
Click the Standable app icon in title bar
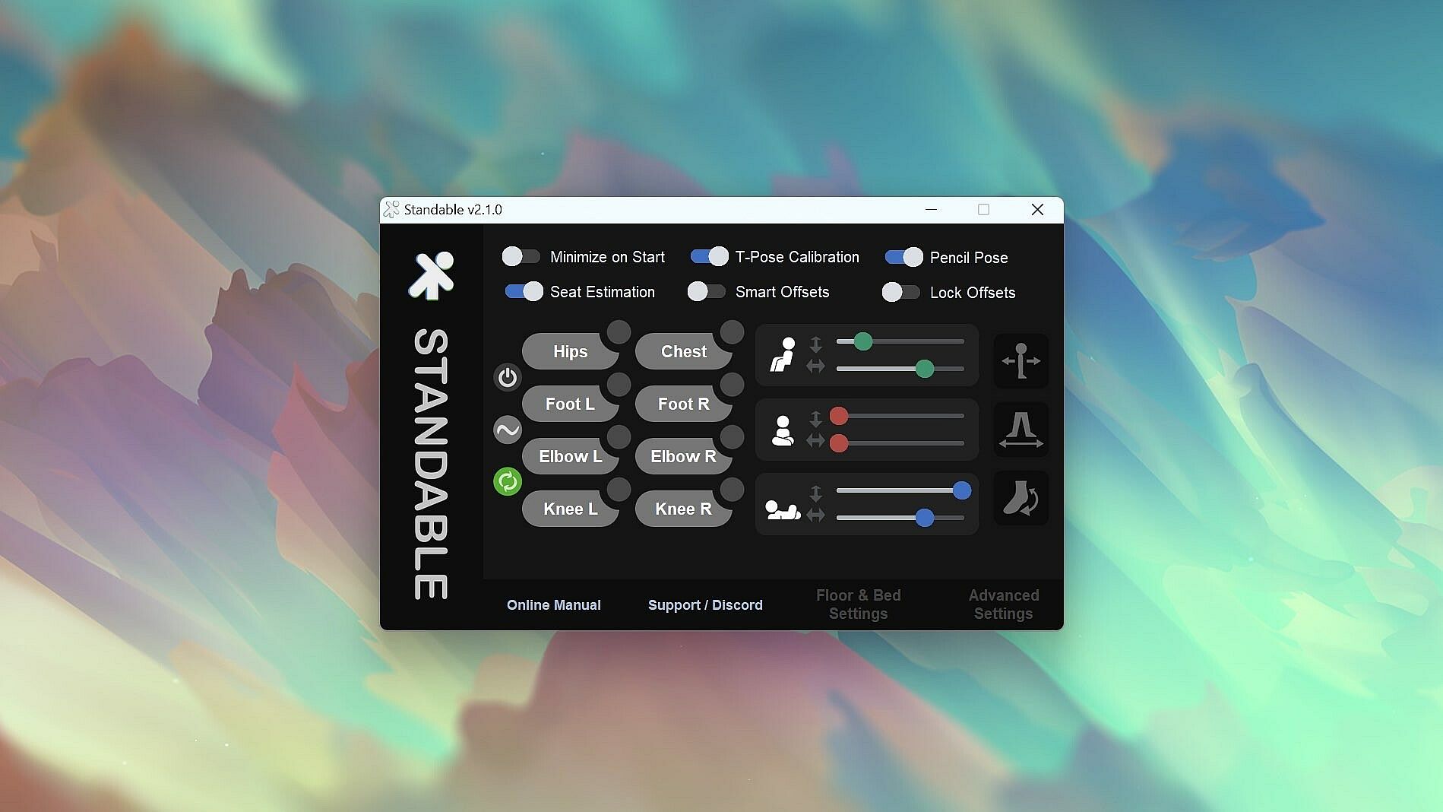point(391,209)
